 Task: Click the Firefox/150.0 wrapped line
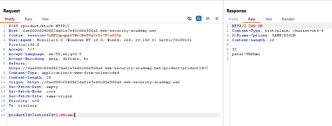pyautogui.click(x=24, y=45)
